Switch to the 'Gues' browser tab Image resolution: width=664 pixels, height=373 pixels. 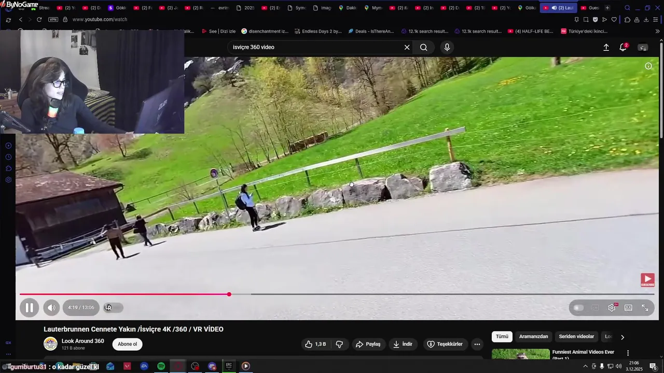(589, 8)
